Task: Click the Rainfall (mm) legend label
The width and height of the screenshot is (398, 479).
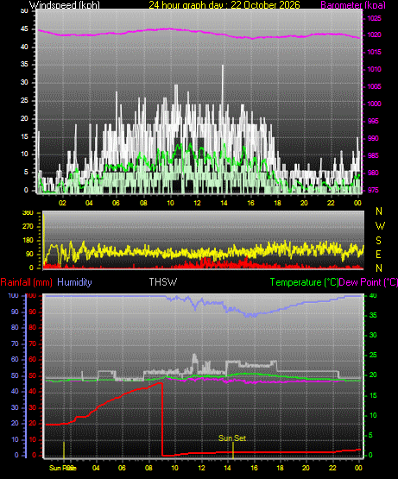Action: point(26,282)
